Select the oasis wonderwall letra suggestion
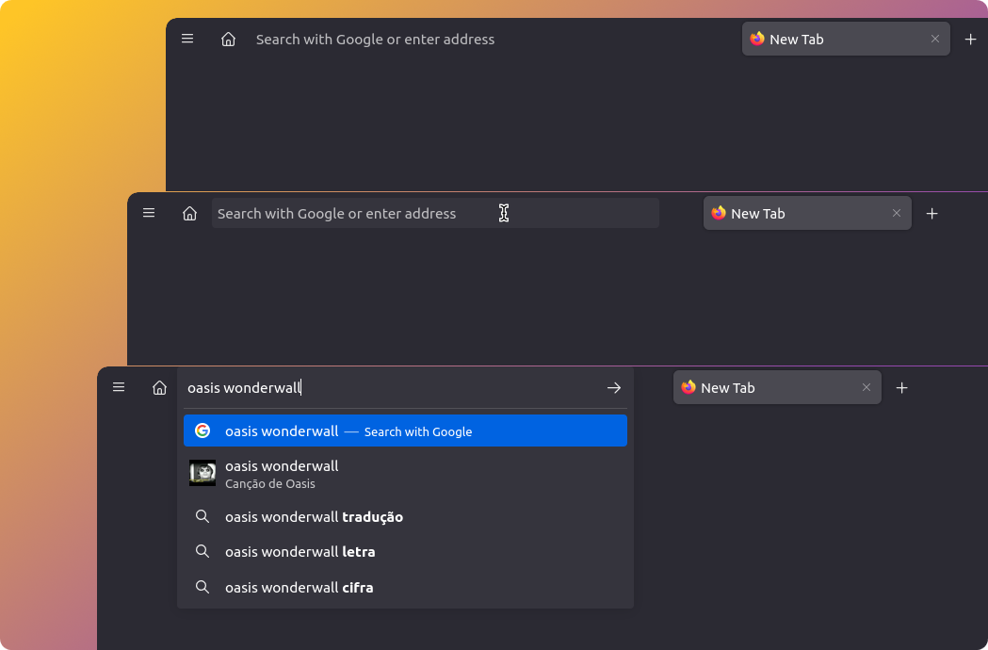This screenshot has height=650, width=988. tap(405, 552)
